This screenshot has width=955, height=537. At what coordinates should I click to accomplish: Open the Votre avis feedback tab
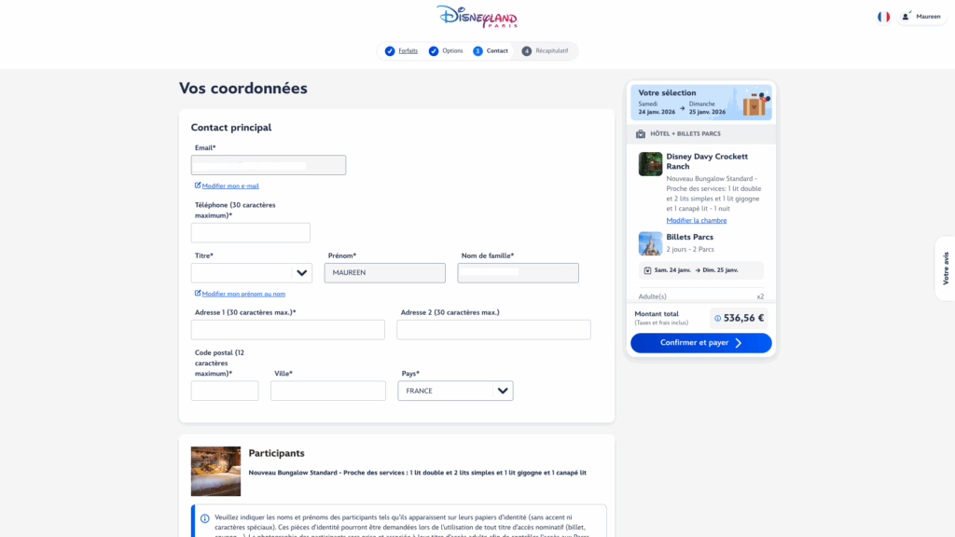(945, 268)
